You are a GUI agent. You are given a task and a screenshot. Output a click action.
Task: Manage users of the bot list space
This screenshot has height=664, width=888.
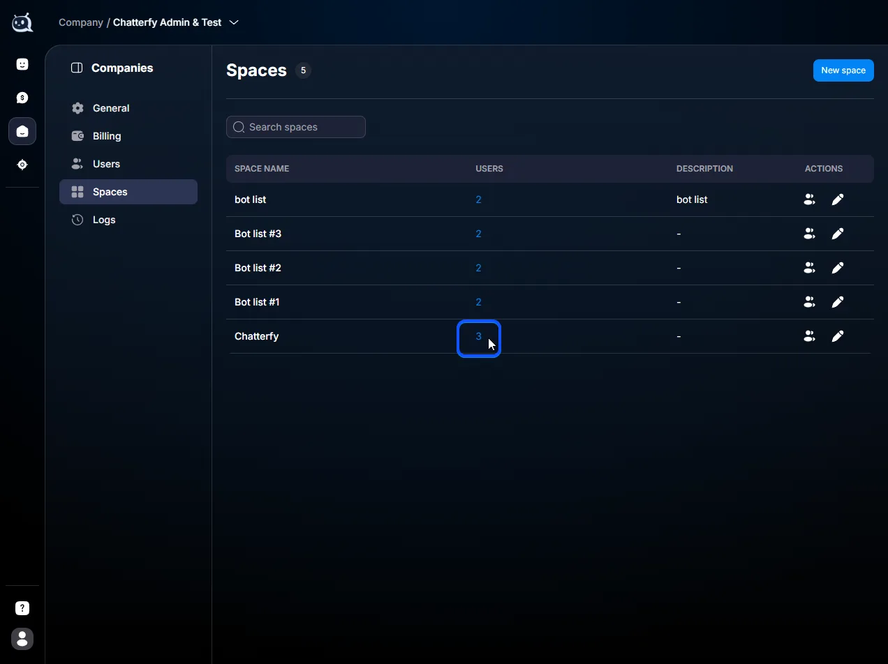tap(809, 199)
